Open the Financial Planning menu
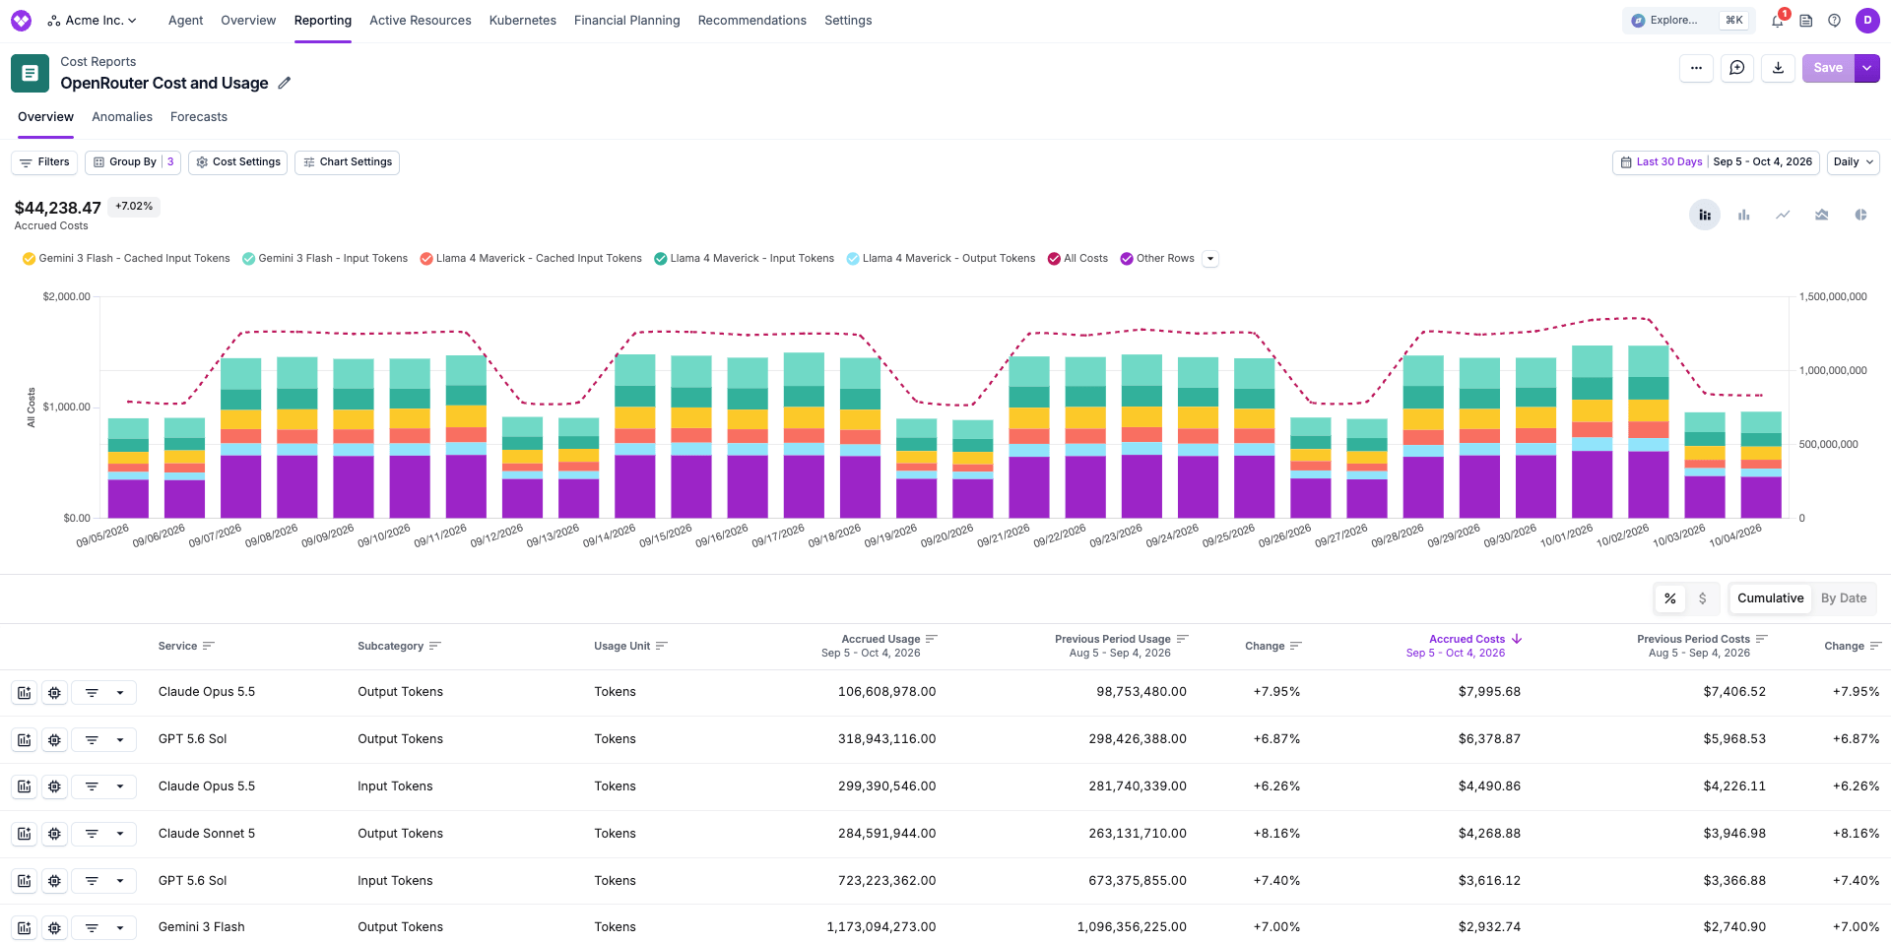Viewport: 1891px width, 942px height. [627, 21]
